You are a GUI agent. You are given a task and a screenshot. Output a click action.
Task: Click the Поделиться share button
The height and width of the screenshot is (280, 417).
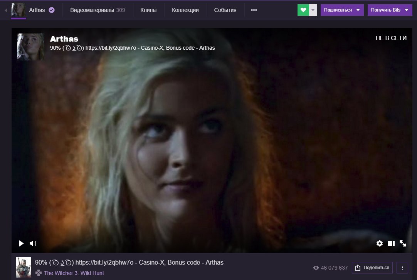click(372, 268)
